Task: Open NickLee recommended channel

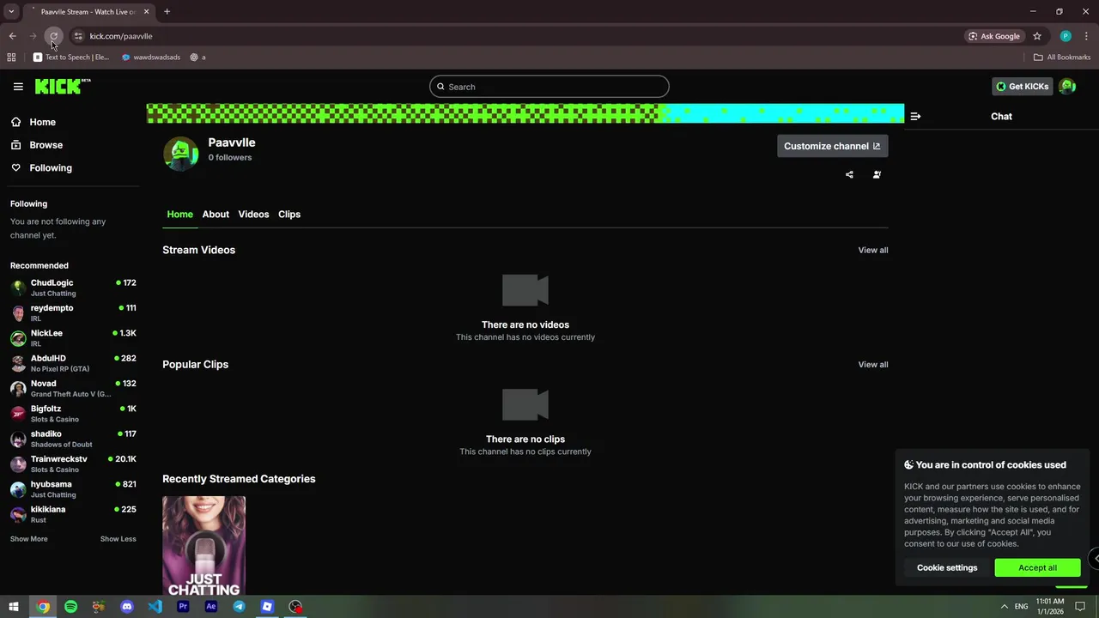Action: (x=73, y=338)
